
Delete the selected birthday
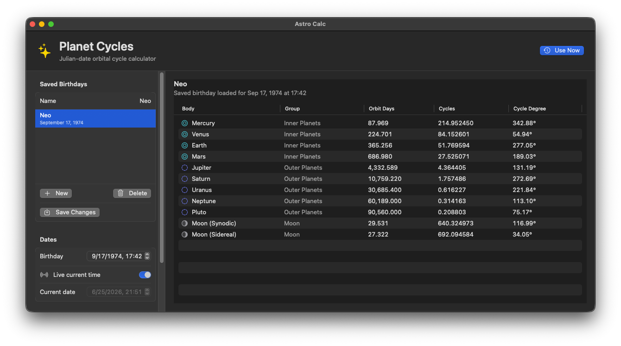pyautogui.click(x=132, y=193)
